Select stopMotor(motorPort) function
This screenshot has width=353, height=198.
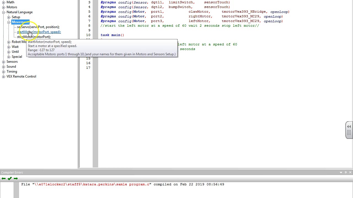point(34,37)
